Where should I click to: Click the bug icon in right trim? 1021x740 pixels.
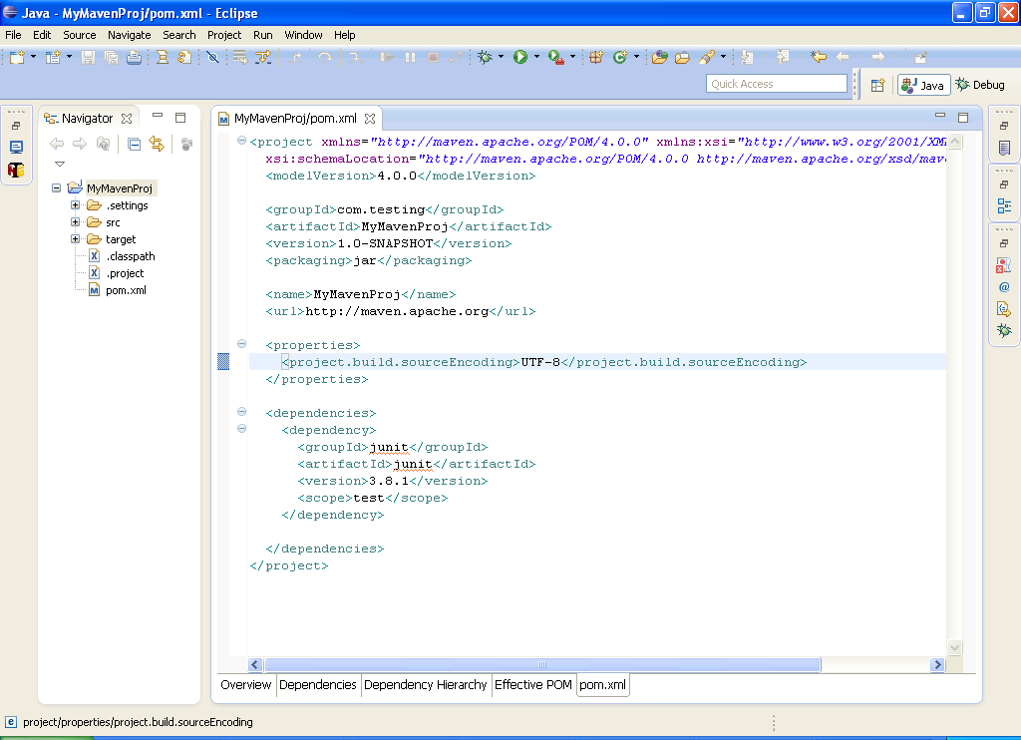[1004, 330]
